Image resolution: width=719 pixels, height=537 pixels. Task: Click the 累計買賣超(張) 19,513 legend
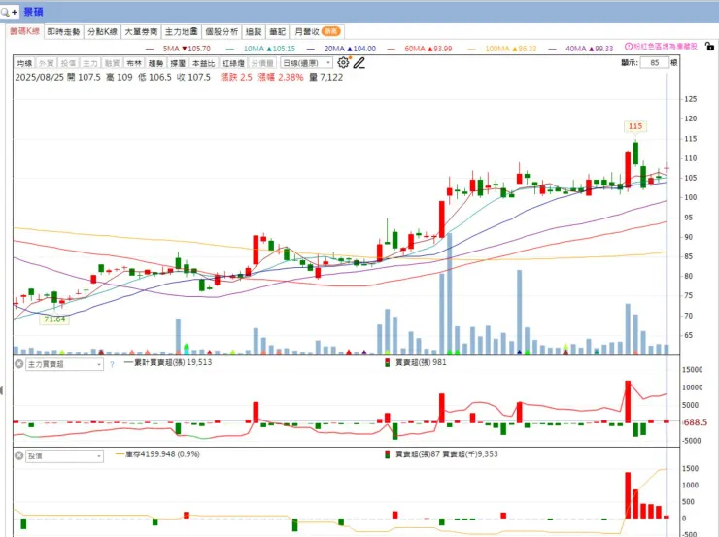[x=168, y=362]
